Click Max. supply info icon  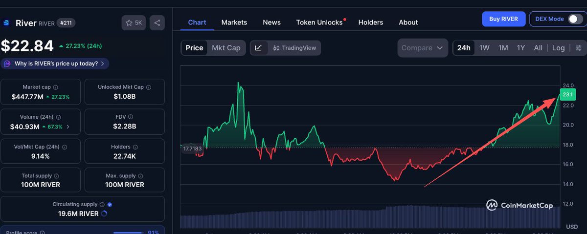(x=141, y=175)
